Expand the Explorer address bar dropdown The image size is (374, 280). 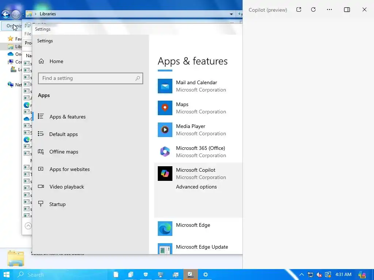pos(231,14)
